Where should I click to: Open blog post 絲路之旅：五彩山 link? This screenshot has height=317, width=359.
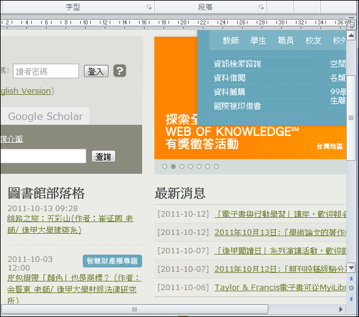[x=70, y=225]
